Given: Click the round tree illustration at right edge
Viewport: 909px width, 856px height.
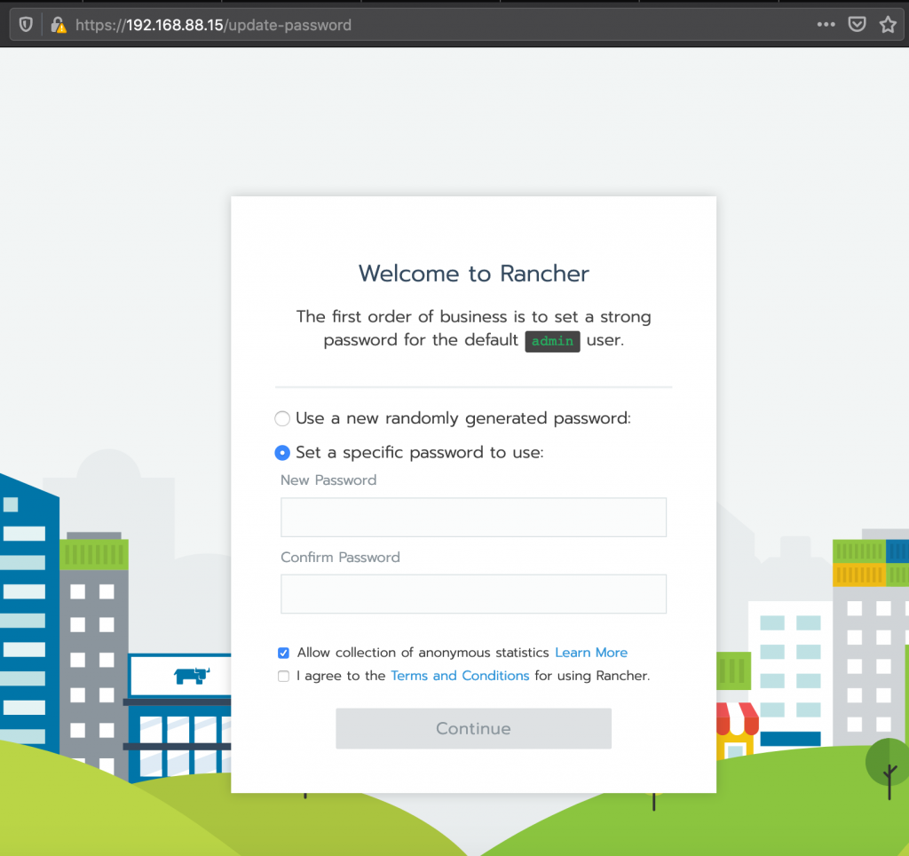Looking at the screenshot, I should [x=887, y=764].
